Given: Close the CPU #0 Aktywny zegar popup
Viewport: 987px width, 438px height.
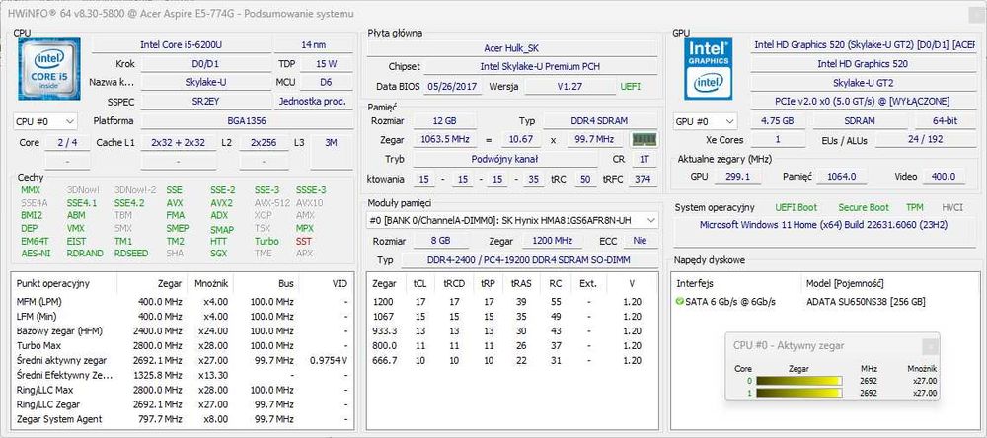Looking at the screenshot, I should coord(931,345).
